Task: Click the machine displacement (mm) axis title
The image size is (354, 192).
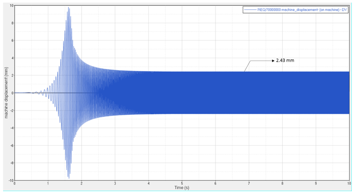Action: click(x=6, y=92)
